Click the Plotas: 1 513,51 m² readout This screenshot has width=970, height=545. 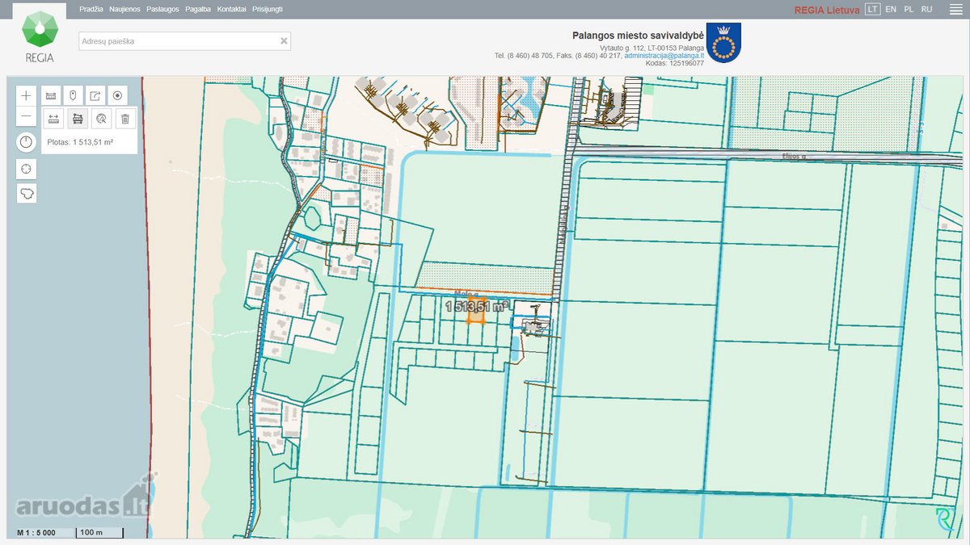(x=79, y=142)
